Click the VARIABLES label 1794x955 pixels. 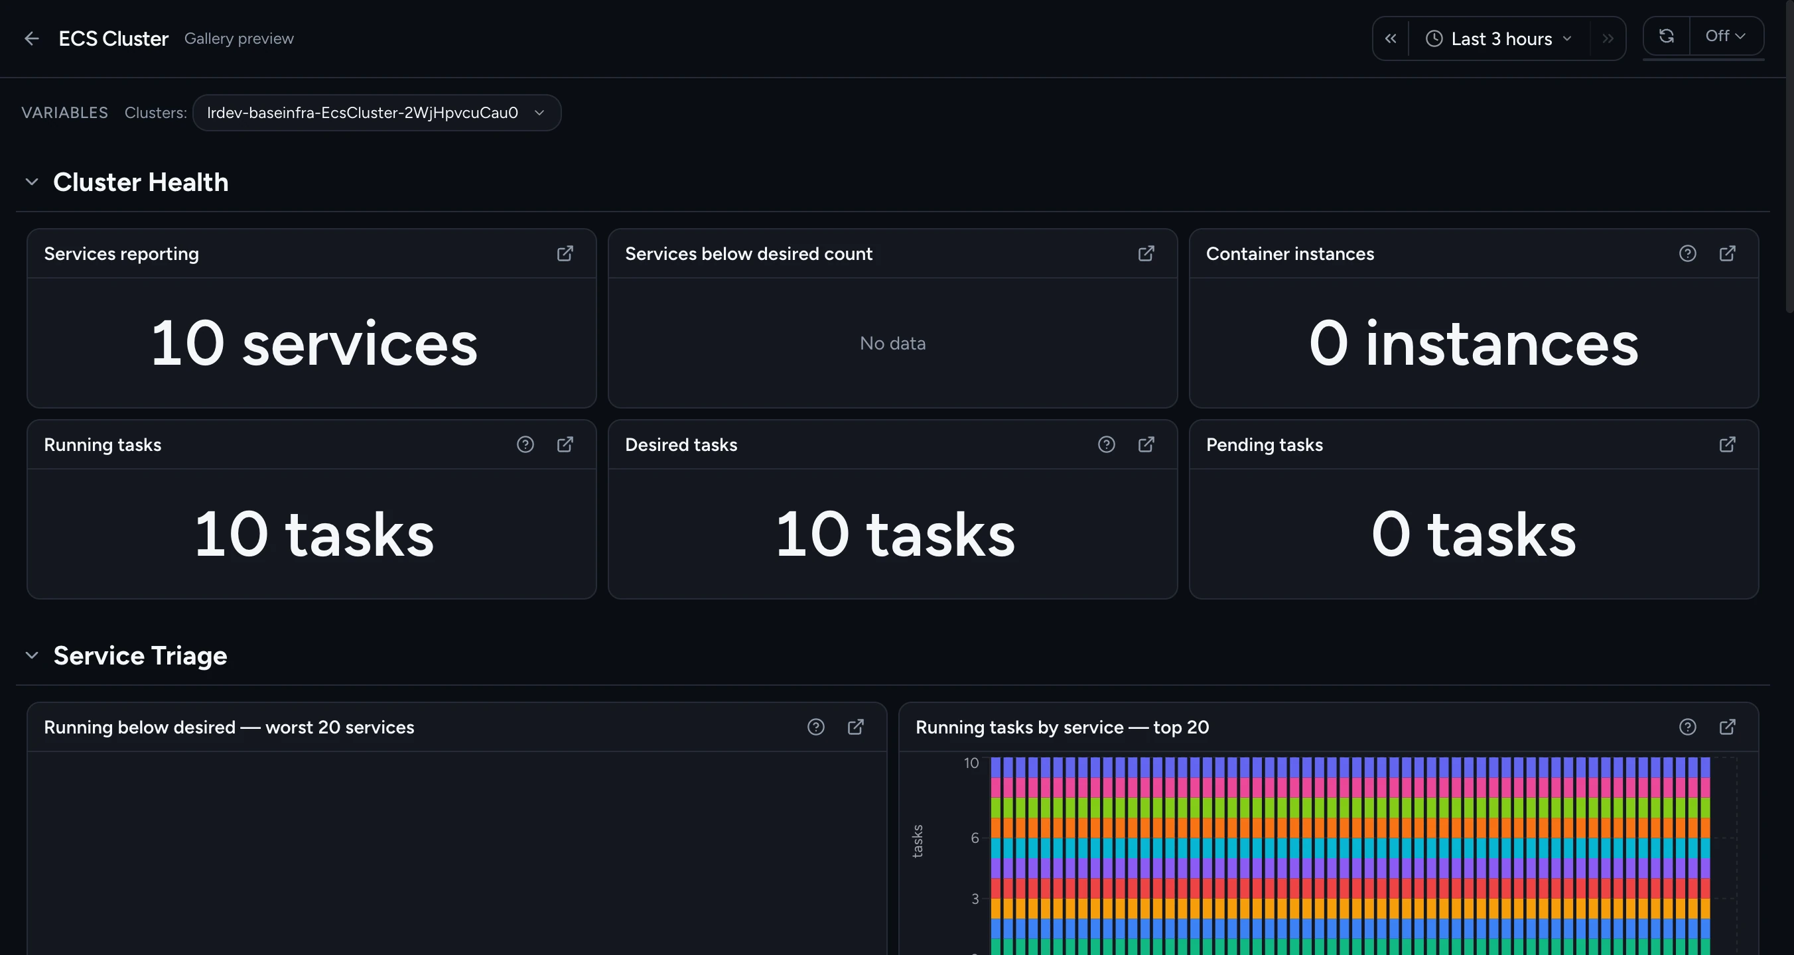[x=65, y=113]
